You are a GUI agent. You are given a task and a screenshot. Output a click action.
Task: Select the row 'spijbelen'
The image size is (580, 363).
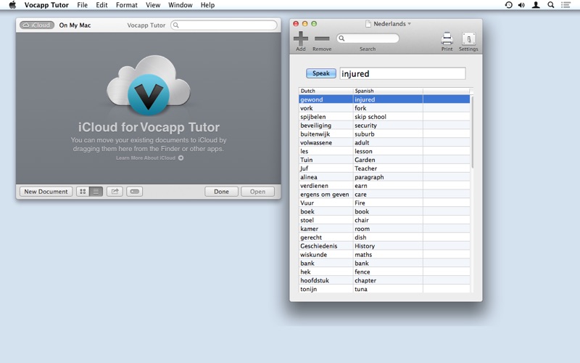(384, 117)
